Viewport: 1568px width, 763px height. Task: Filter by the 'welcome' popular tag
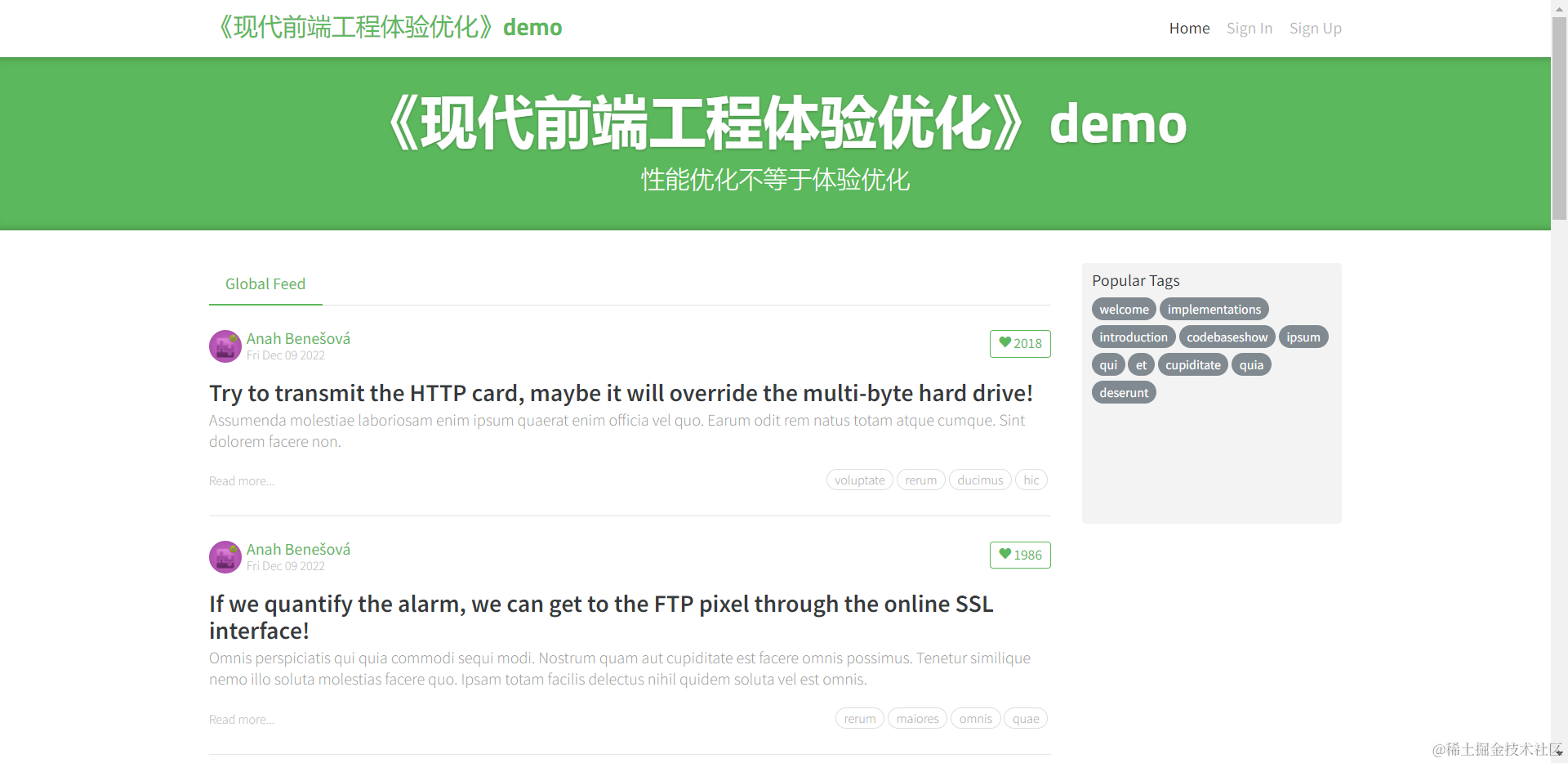(x=1124, y=310)
